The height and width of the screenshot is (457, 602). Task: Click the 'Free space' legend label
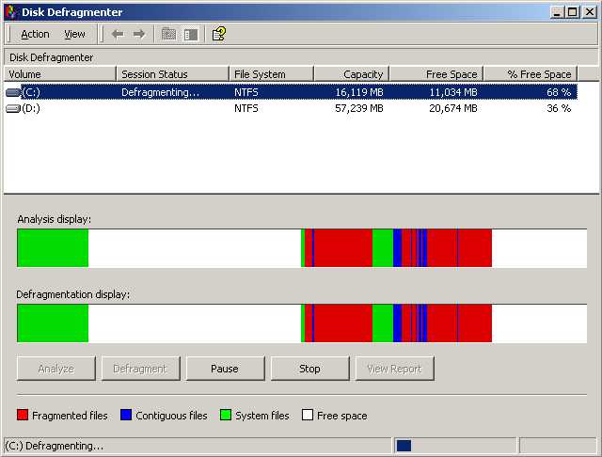[342, 416]
